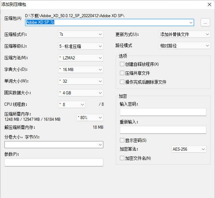Open the 字典大小 dropdown showing 16 MB
This screenshot has height=198, width=215.
(x=81, y=70)
